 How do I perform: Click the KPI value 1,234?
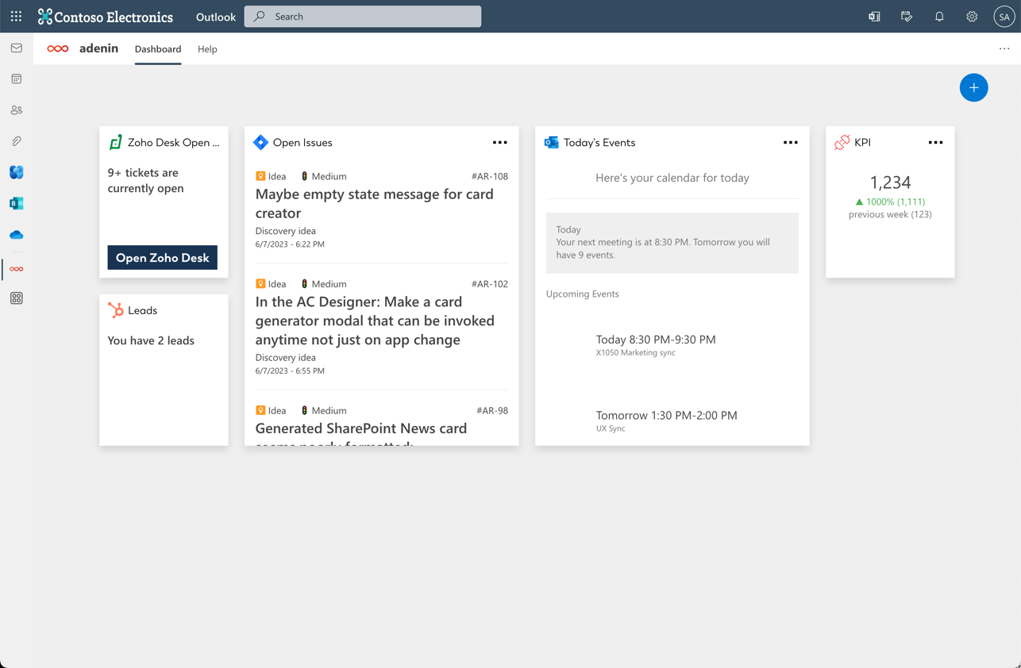(890, 182)
